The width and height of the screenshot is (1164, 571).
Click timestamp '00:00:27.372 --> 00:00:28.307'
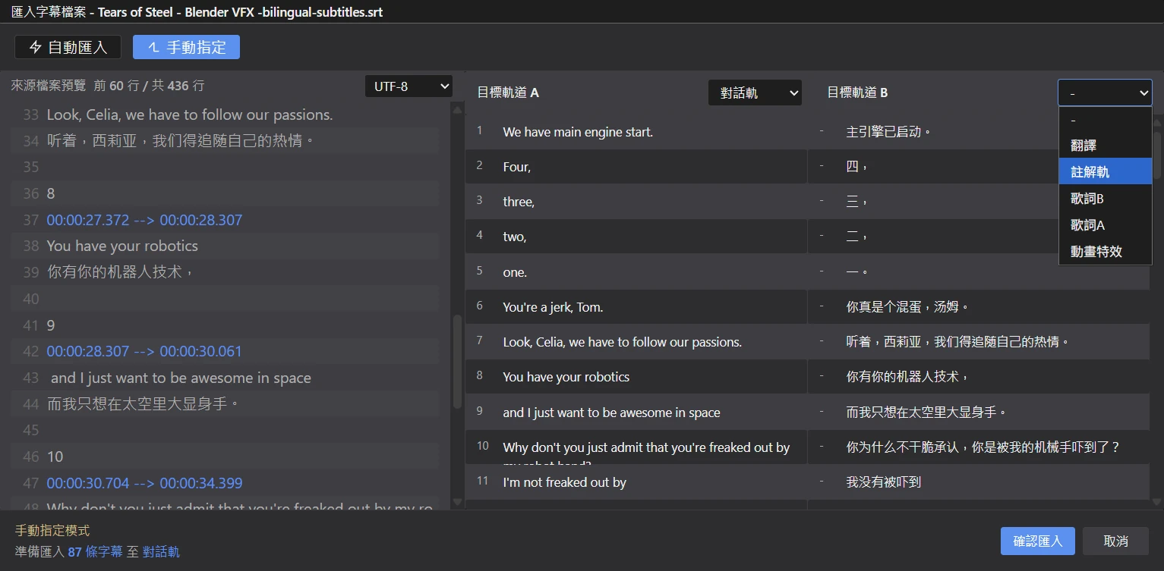tap(144, 220)
